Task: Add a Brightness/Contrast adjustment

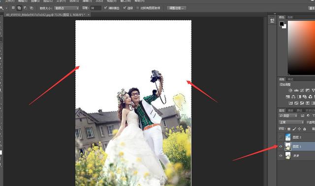Action: tap(290, 91)
